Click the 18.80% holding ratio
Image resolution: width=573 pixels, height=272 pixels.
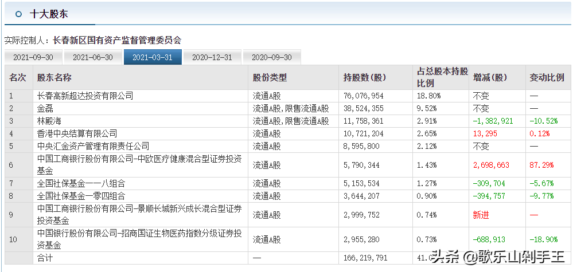point(428,96)
